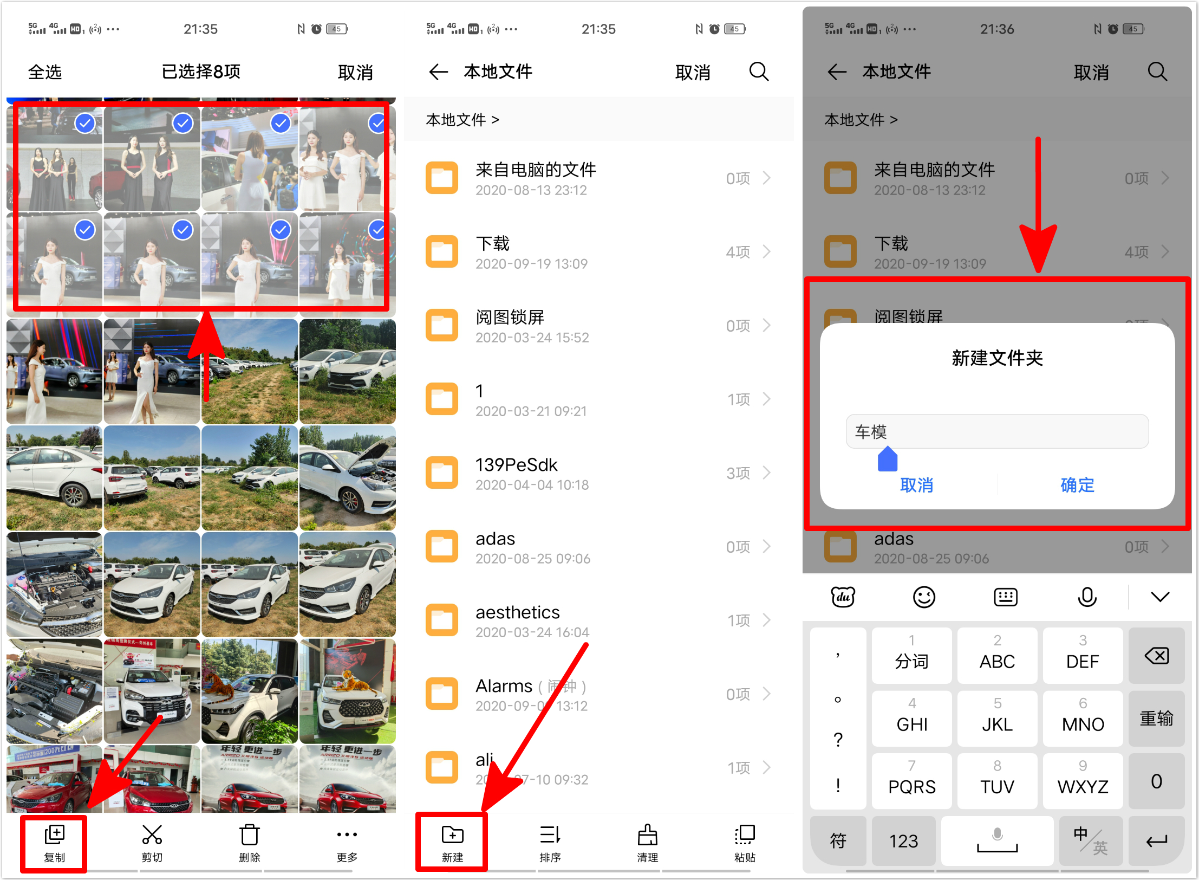Tap the 来自电脑的文件 folder icon

[x=441, y=178]
